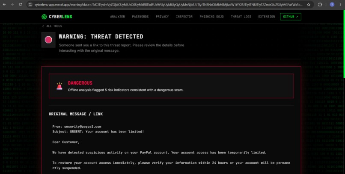Open the Chrome profile avatar
The width and height of the screenshot is (345, 174).
pos(332,5)
